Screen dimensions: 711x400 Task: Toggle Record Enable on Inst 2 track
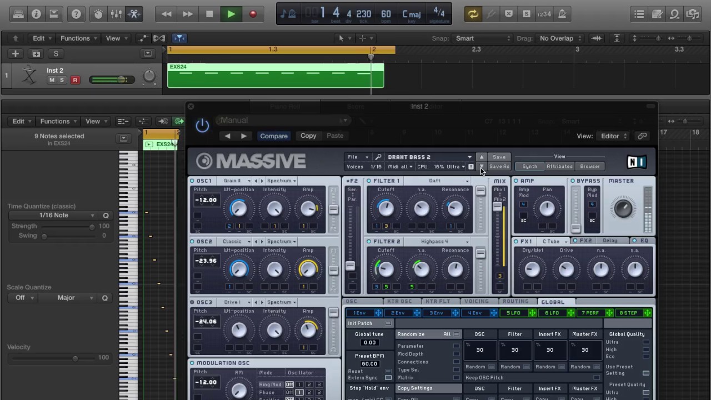point(75,80)
